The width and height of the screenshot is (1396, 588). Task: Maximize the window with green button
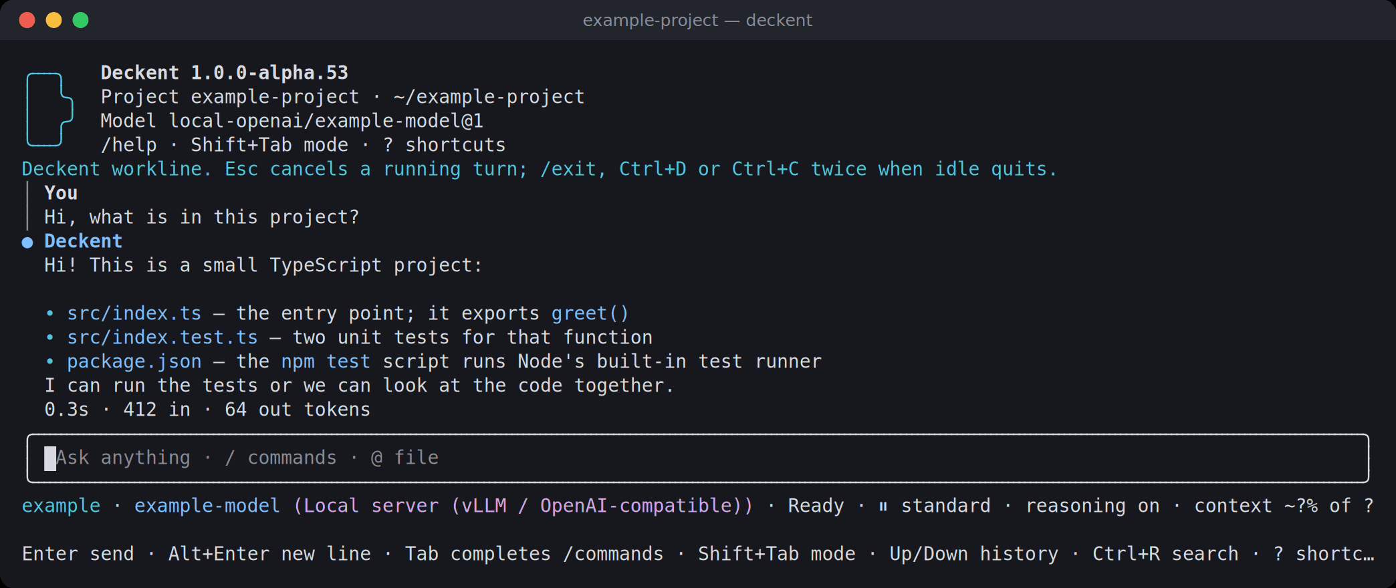tap(81, 20)
